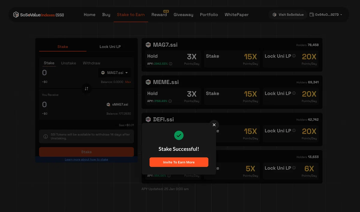The height and width of the screenshot is (212, 360).
Task: Open Learn more about how to stake
Action: click(x=86, y=160)
